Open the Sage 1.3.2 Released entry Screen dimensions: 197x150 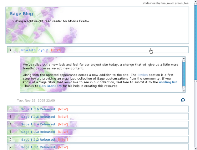[38, 140]
